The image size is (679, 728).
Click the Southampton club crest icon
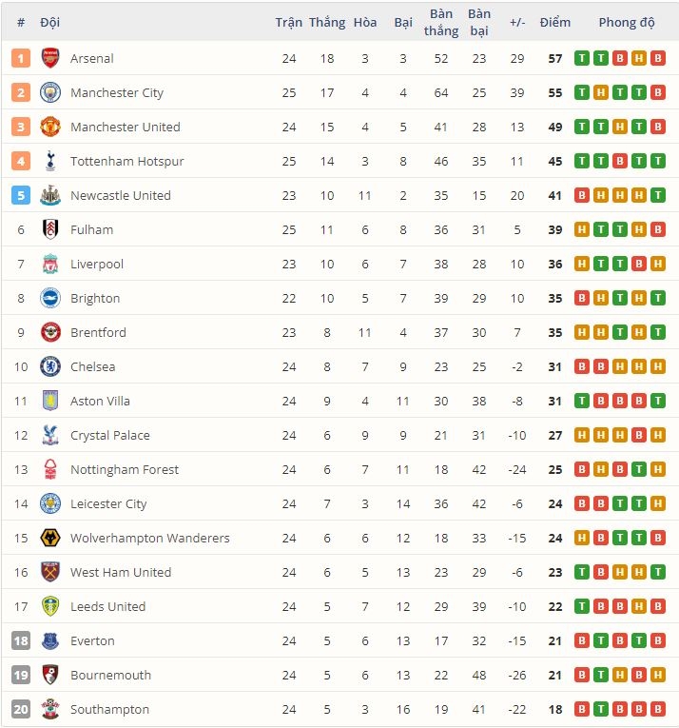50,709
